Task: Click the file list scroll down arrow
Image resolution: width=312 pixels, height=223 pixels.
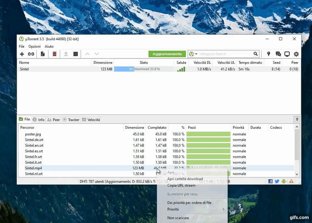Action: pyautogui.click(x=297, y=174)
